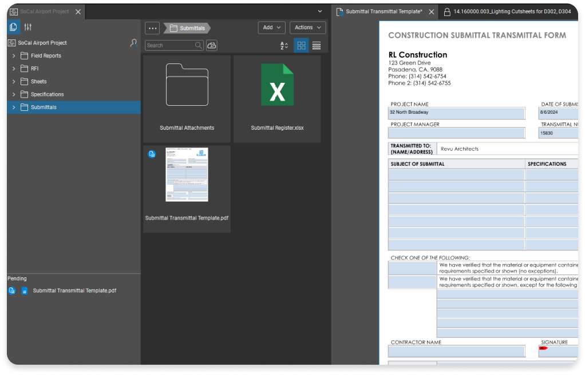The height and width of the screenshot is (375, 585).
Task: Open the Actions dropdown
Action: 307,27
